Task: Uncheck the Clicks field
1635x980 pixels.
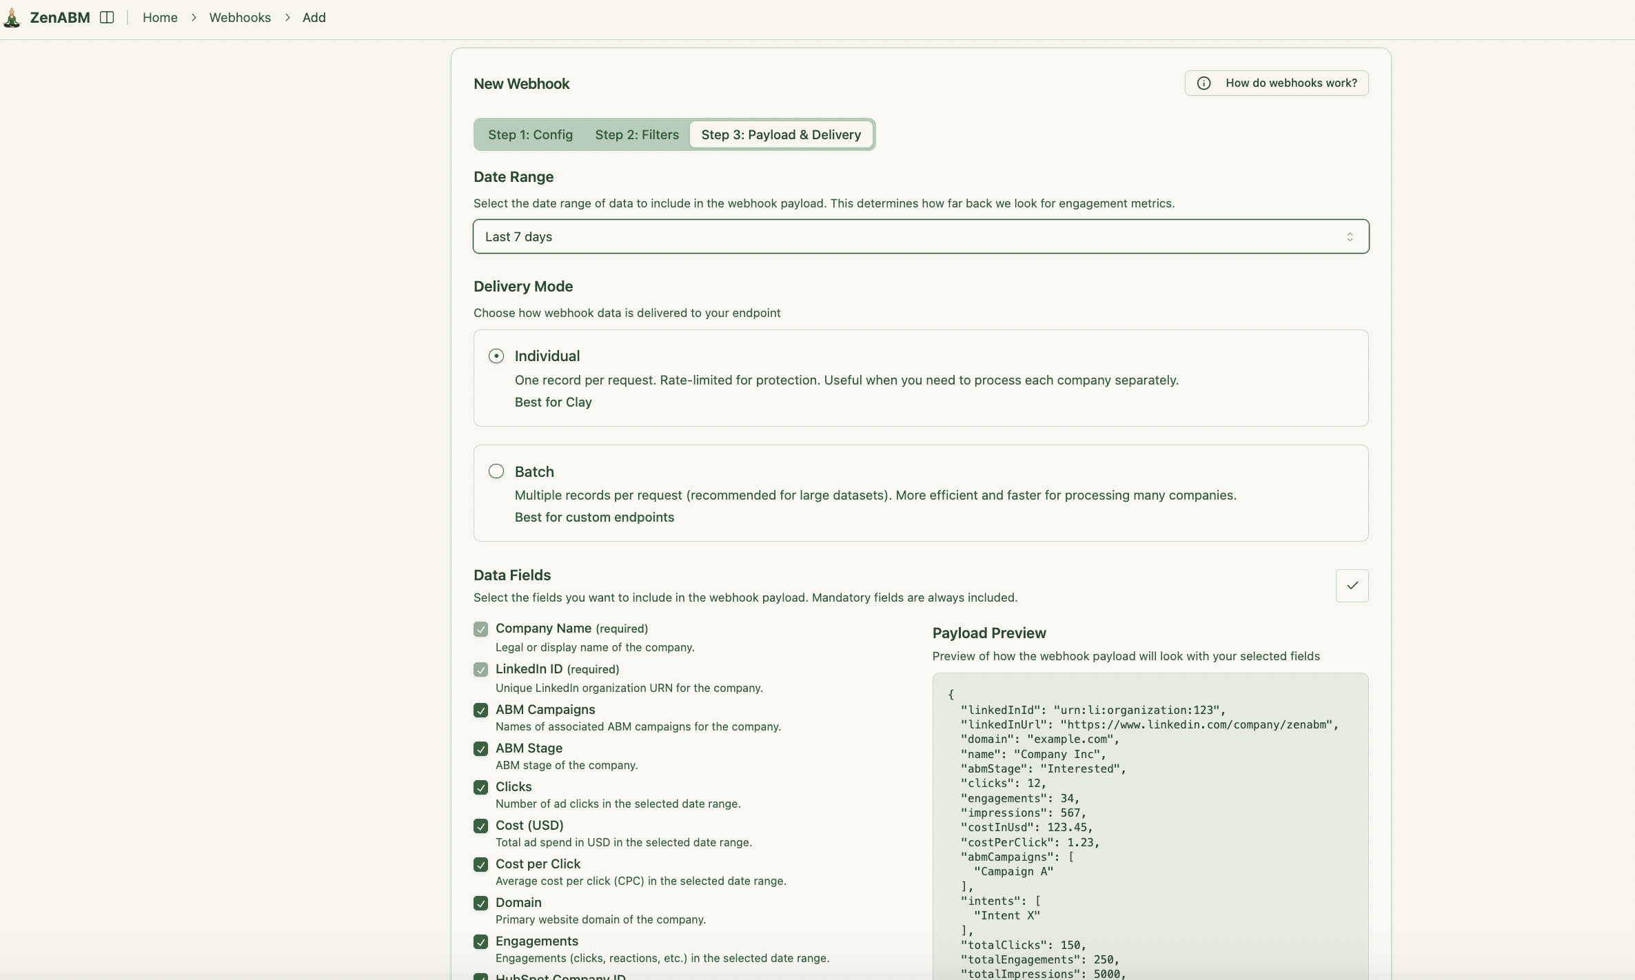Action: 480,786
